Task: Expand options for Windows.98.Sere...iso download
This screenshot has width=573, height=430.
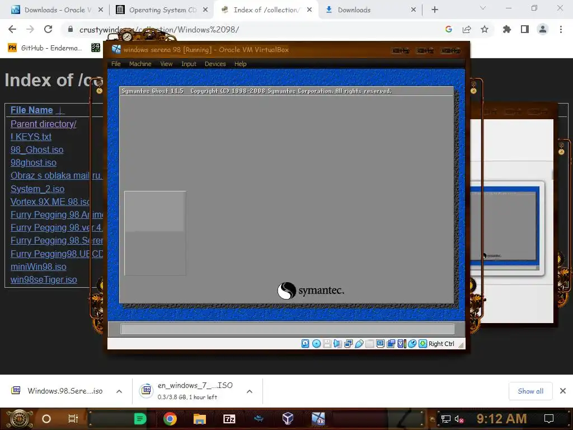Action: tap(119, 391)
